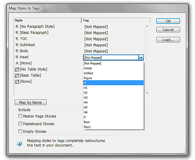Viewport: 195px width, 160px height.
Task: Collapse the Head tag dropdown arrow
Action: click(x=141, y=58)
